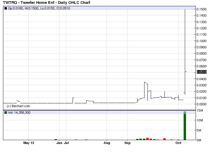Image resolution: width=209 pixels, height=152 pixels.
Task: Click the 0.1100 price axis label
Action: pyautogui.click(x=202, y=34)
